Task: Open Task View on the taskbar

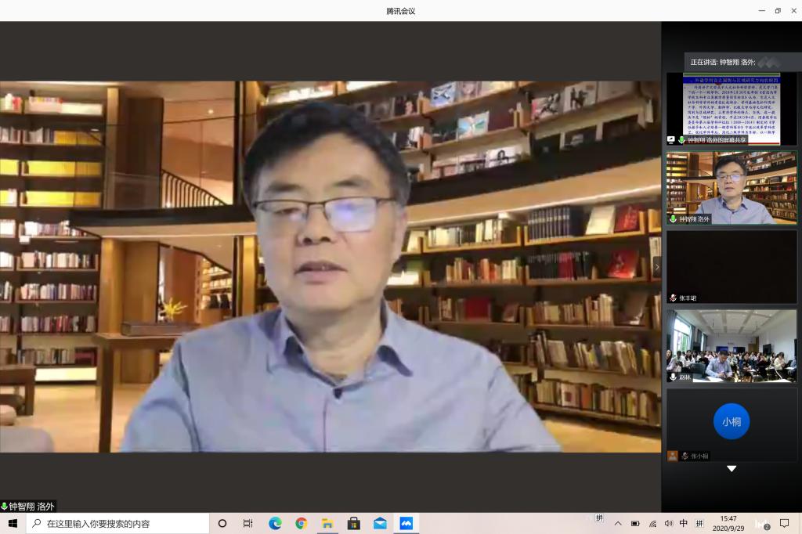Action: [x=247, y=523]
